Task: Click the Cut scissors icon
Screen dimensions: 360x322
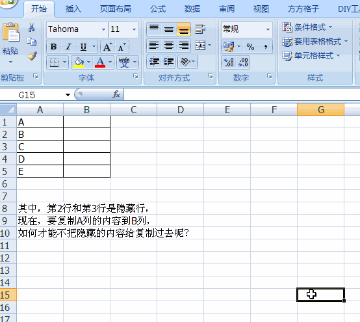Action: [x=32, y=27]
